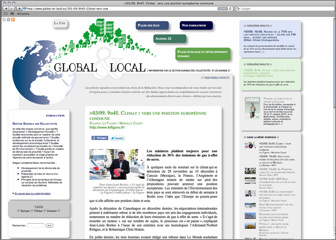Click the article title Climat position européenne
The width and height of the screenshot is (336, 240).
click(x=148, y=116)
